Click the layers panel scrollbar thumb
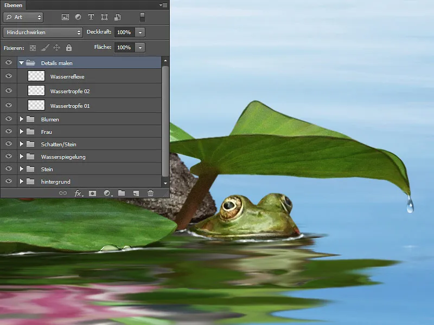 165,121
